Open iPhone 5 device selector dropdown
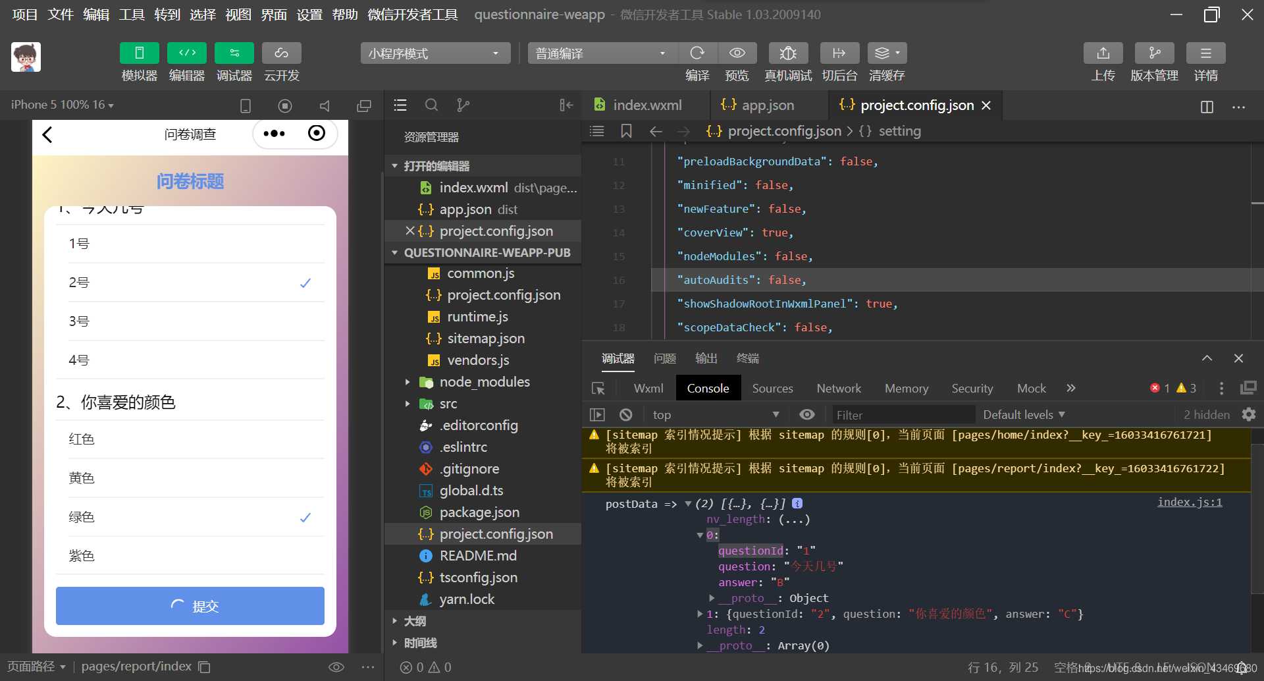Viewport: 1264px width, 681px height. [x=63, y=105]
